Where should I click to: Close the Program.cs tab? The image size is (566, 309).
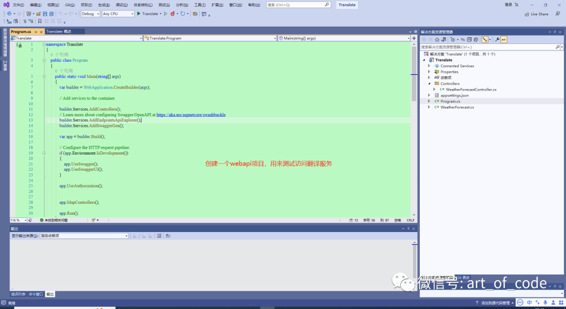[41, 32]
